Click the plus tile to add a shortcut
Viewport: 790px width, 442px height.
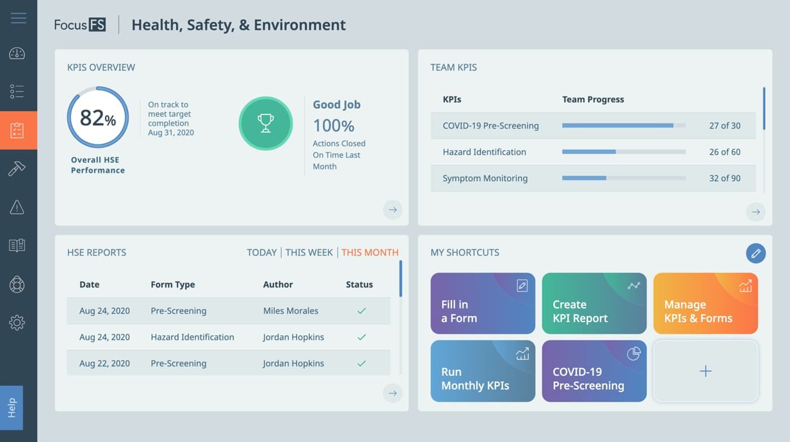click(705, 371)
